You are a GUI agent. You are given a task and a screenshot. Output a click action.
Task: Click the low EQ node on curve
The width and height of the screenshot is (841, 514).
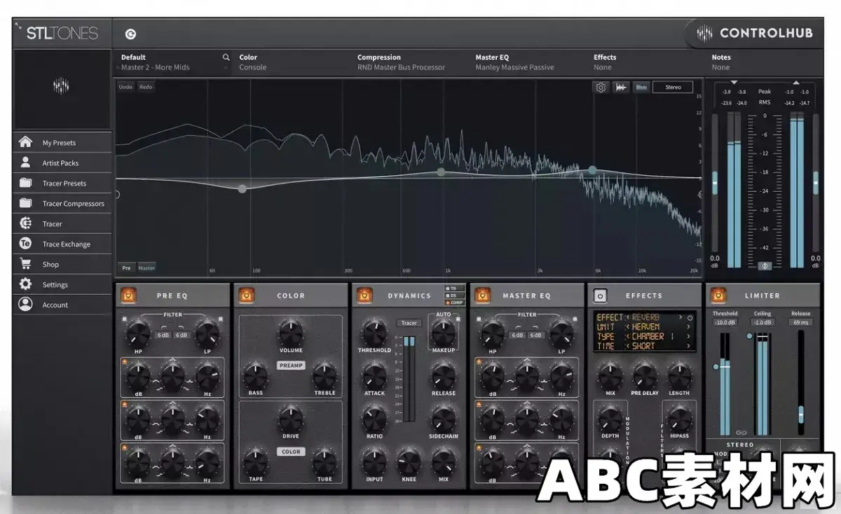[242, 188]
